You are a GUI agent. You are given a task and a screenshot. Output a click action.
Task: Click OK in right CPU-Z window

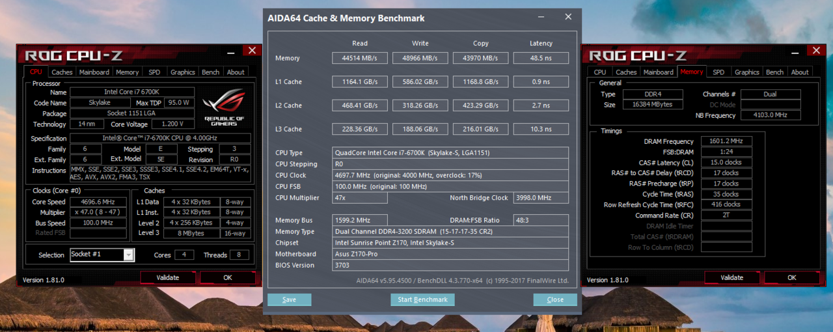click(792, 277)
